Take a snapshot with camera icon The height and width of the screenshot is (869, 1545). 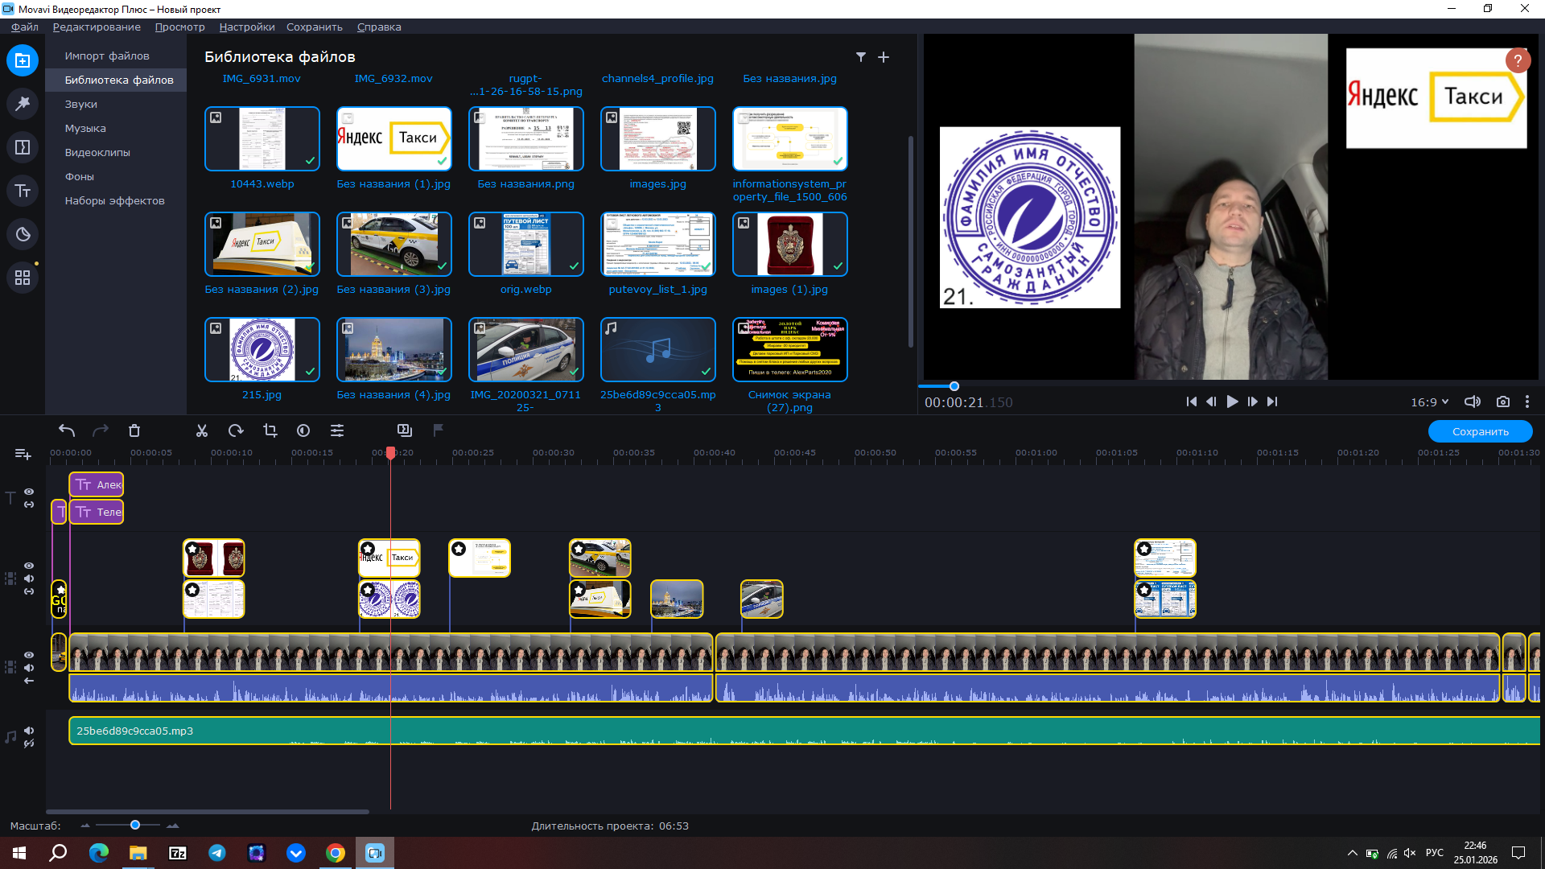pos(1502,402)
